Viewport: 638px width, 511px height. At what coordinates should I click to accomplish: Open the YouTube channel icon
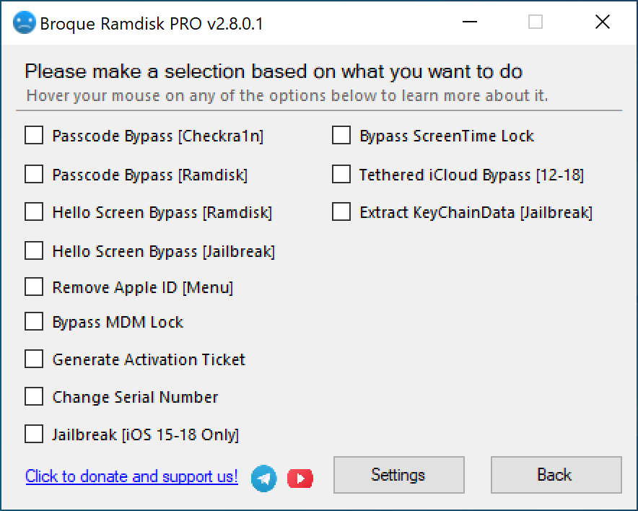point(300,479)
